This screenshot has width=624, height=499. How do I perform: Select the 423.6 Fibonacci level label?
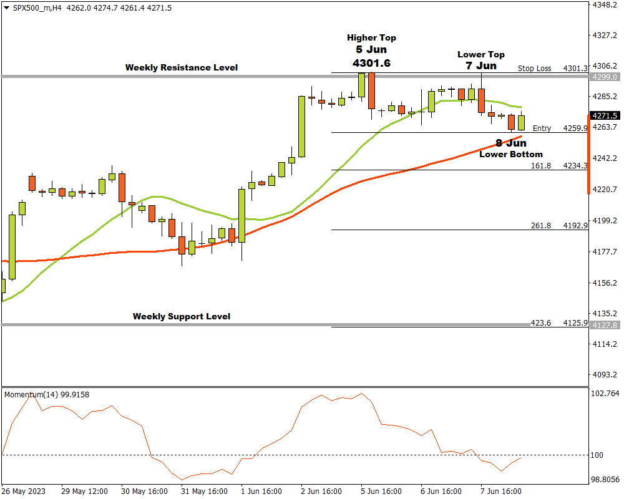[x=540, y=323]
